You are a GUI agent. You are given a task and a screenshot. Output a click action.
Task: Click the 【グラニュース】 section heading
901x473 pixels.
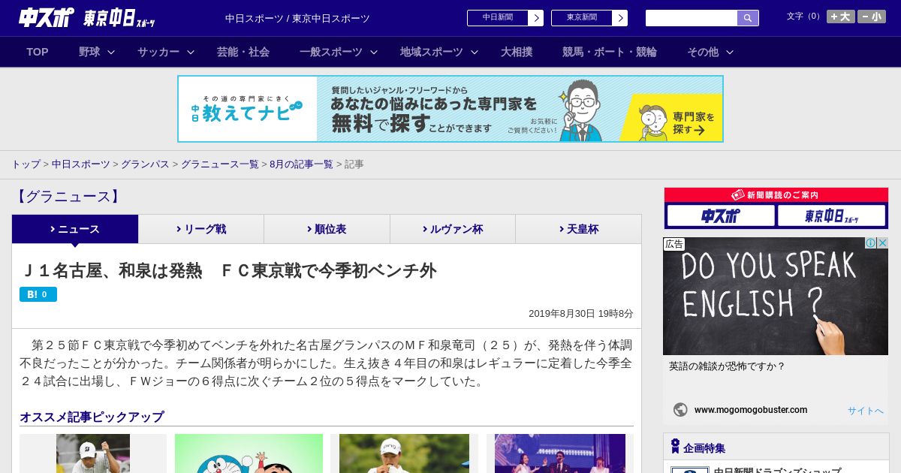(68, 197)
